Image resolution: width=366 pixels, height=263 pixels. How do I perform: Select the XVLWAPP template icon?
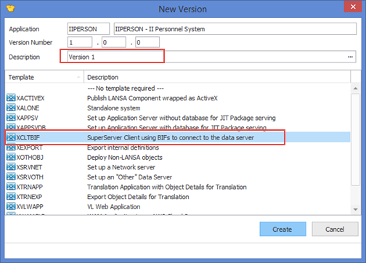point(11,206)
